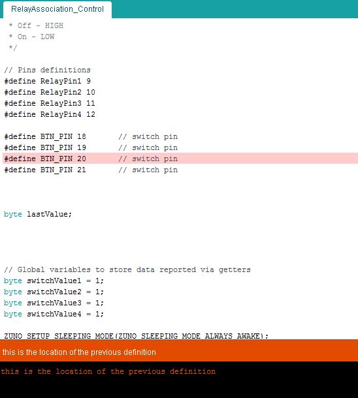Place cursor on the RelayPin3 11 define line

coord(50,103)
